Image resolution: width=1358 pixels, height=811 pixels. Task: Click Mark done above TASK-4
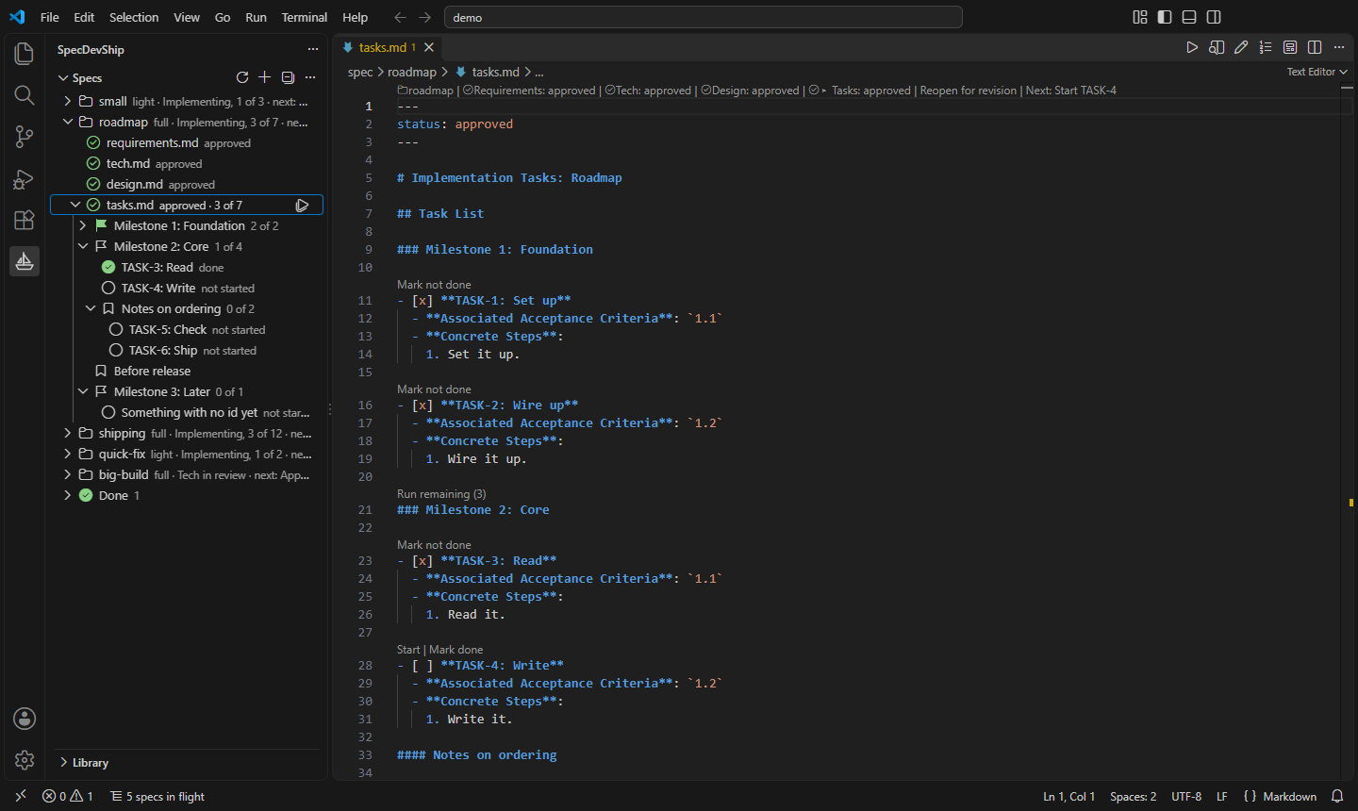(456, 649)
